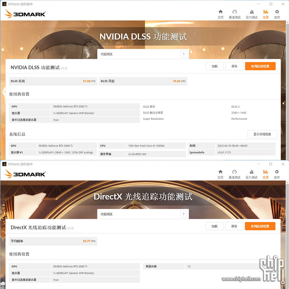The width and height of the screenshot is (289, 289).
Task: Click help question mark in DLSS test box
Action: [184, 54]
